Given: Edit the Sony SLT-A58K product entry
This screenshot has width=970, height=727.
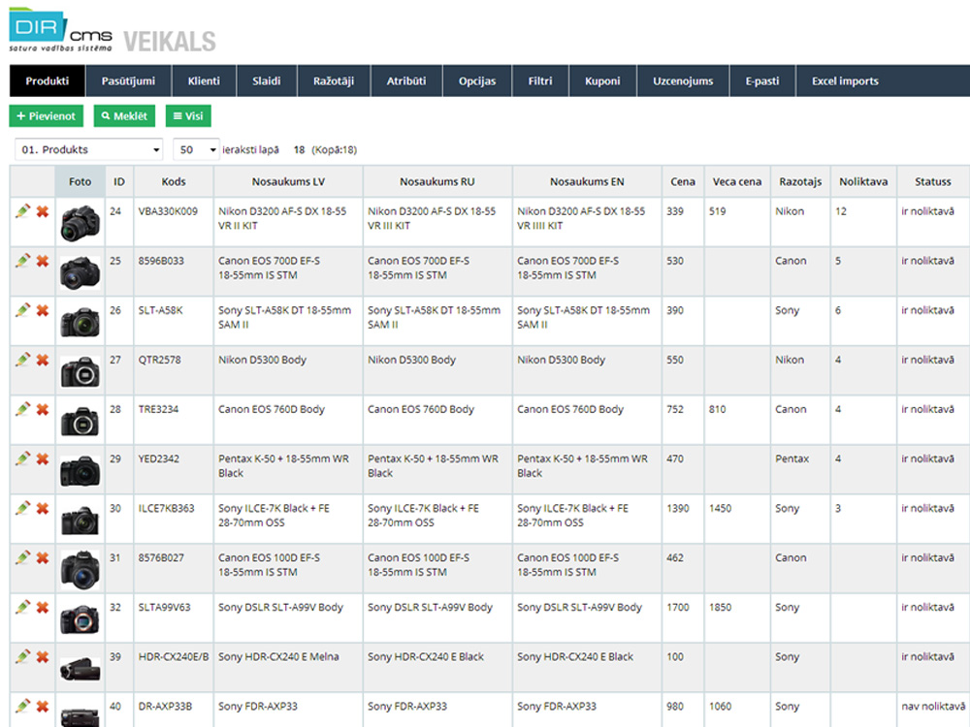Looking at the screenshot, I should [x=23, y=310].
